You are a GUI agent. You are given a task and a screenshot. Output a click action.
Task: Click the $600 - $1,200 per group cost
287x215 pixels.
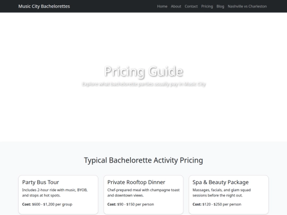click(x=52, y=204)
